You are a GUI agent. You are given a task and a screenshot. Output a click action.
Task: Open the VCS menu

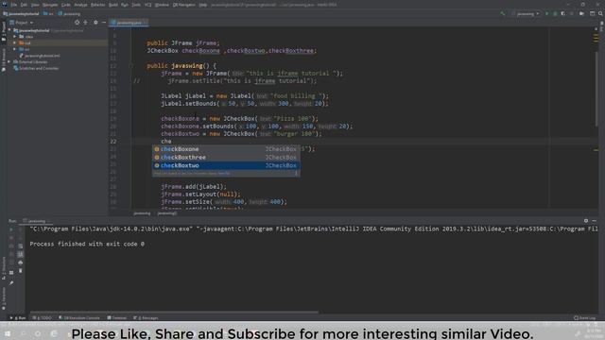(147, 5)
